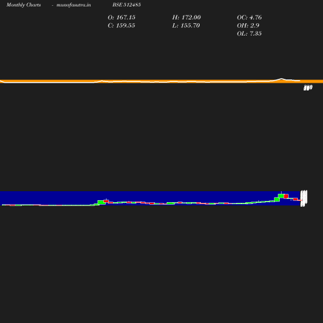
Task: Click the blue chart background area
Action: tap(151, 196)
